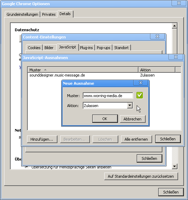The image size is (188, 200).
Task: Click the scrollbar down arrow in Optionen
Action: [175, 166]
